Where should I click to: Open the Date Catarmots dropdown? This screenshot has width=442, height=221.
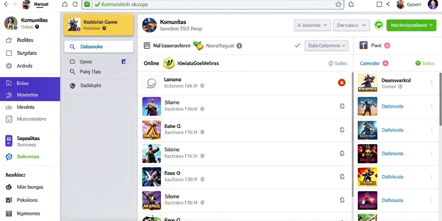point(326,45)
